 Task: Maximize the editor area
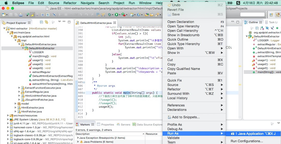pos(238,22)
